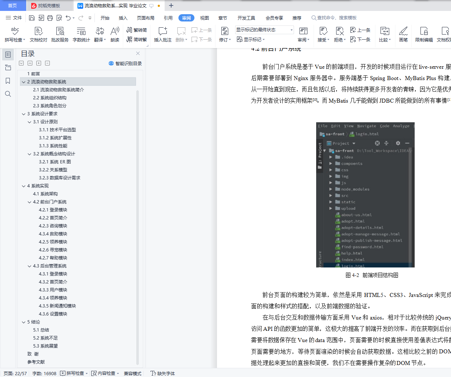Click 文档校对 document proofreading icon

coord(39,35)
